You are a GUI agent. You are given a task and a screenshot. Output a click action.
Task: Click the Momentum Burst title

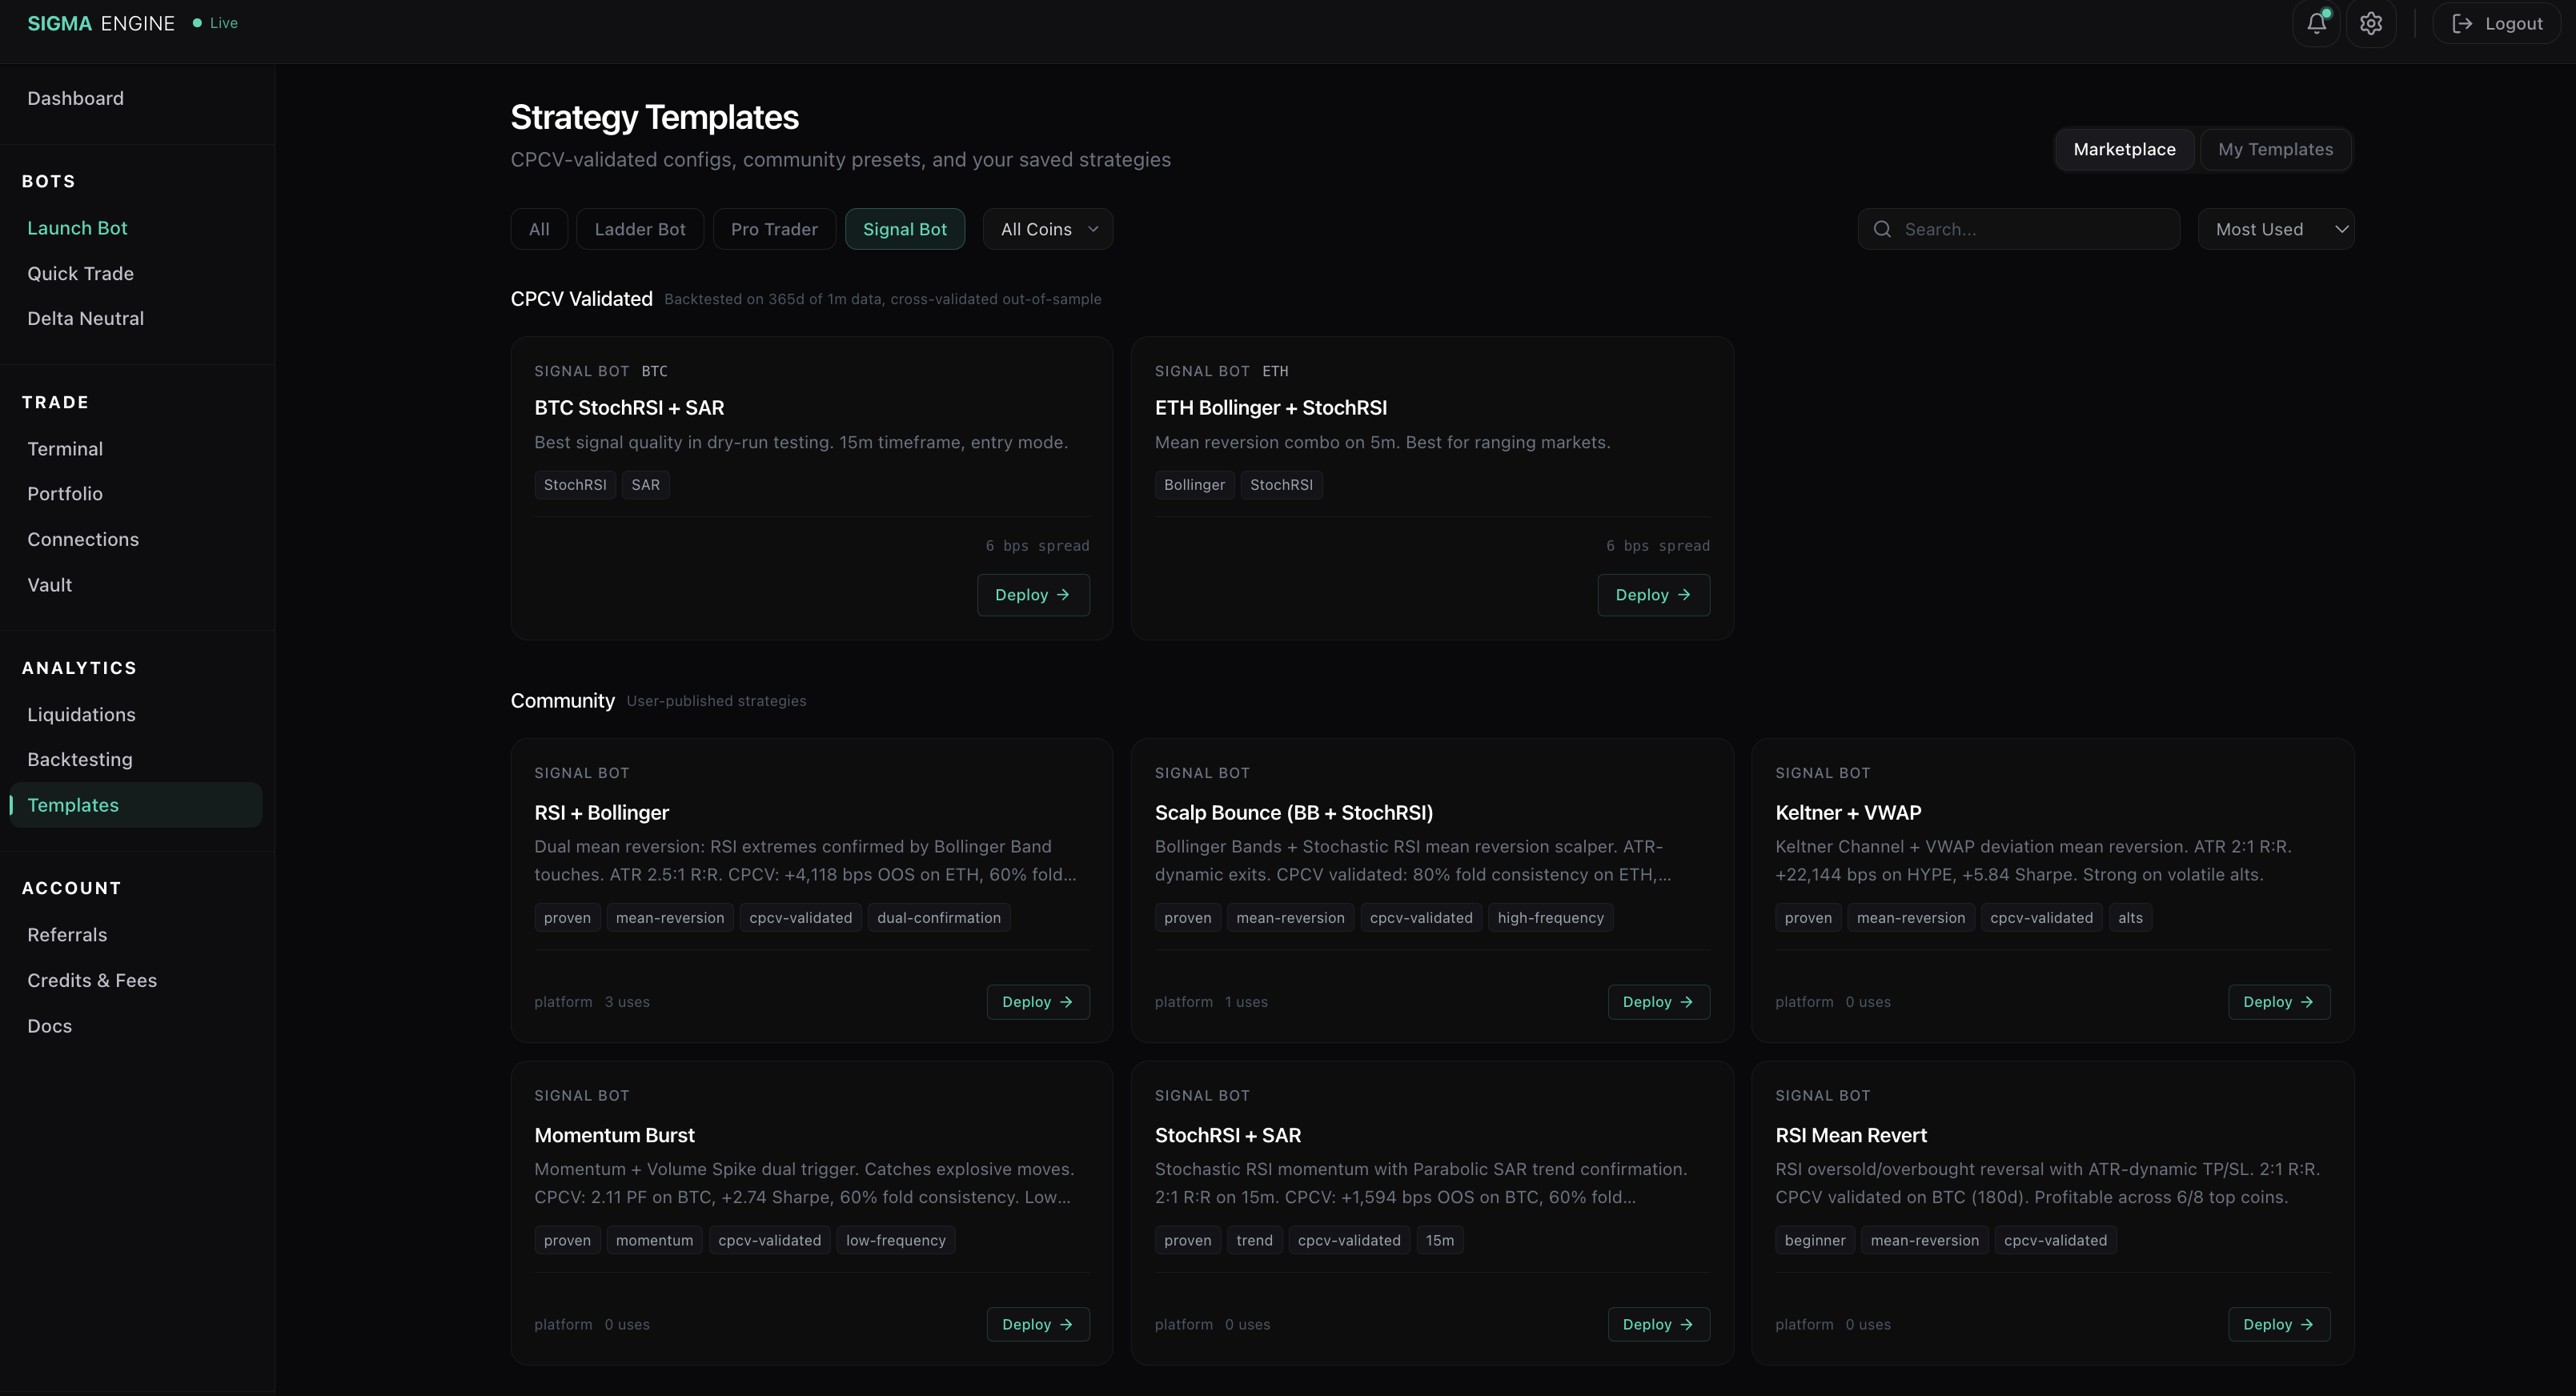click(x=614, y=1135)
